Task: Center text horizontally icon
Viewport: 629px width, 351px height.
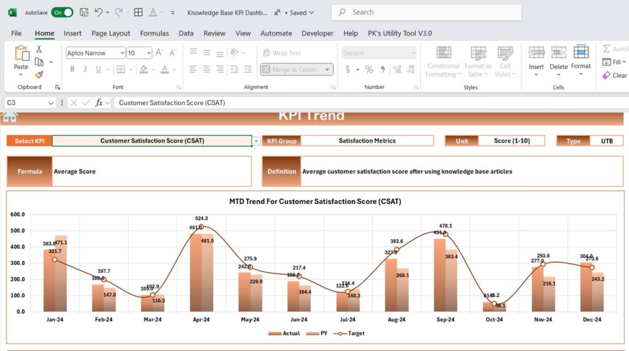Action: [x=206, y=69]
